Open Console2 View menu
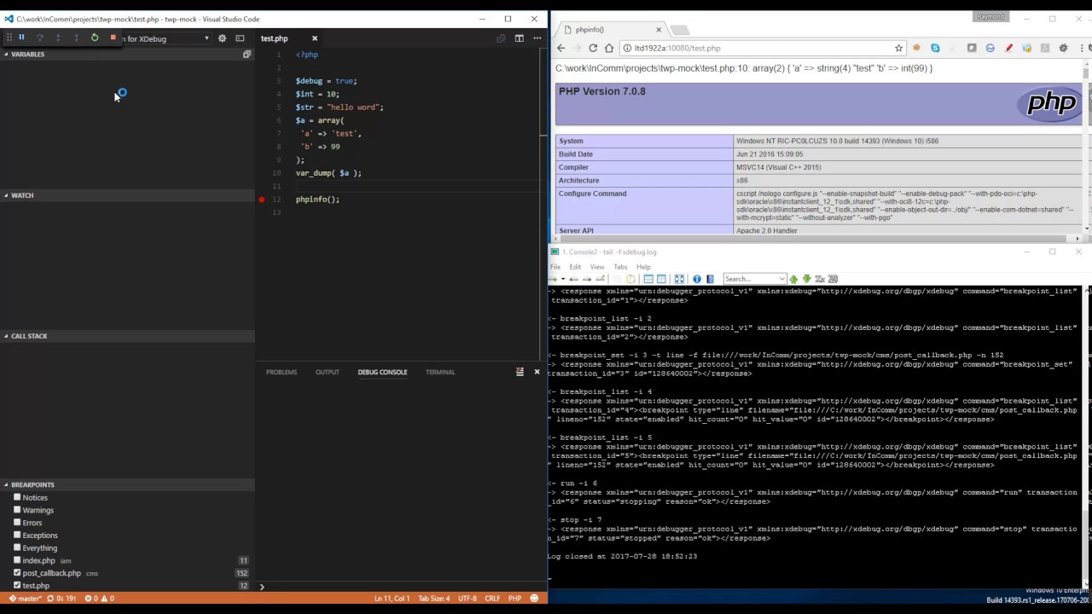1092x614 pixels. point(597,267)
